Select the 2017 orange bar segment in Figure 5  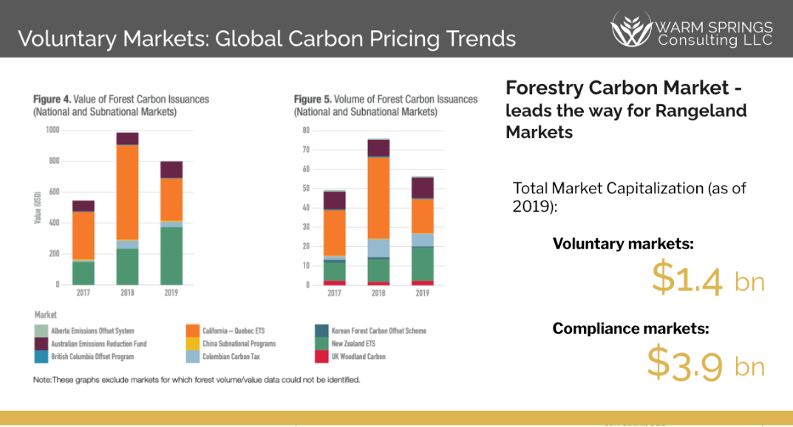click(335, 232)
